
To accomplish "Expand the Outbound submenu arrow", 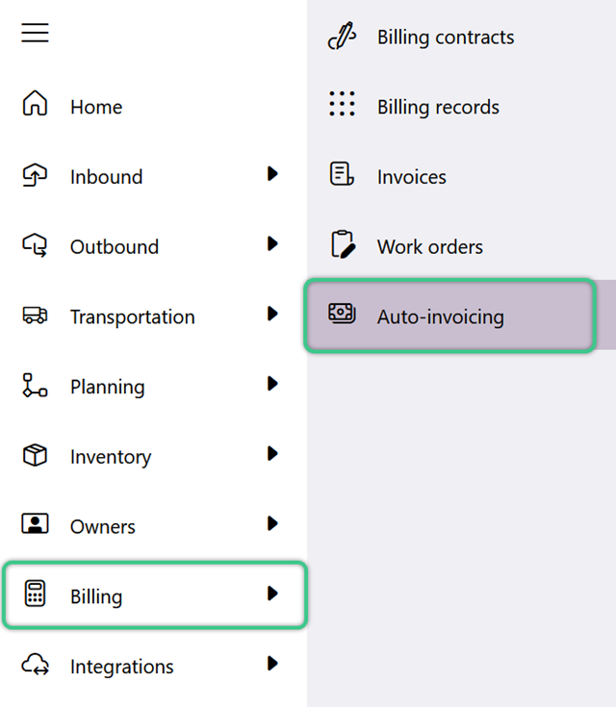I will [272, 243].
